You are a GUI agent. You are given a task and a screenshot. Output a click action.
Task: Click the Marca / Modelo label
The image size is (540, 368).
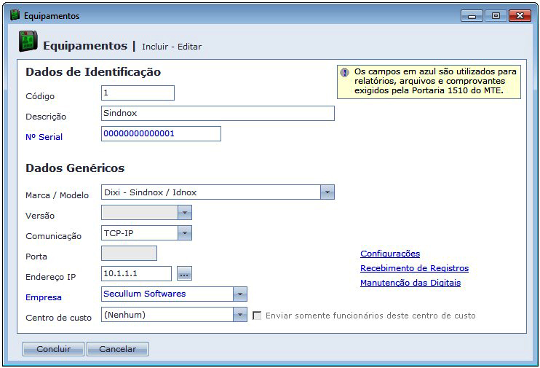[x=57, y=195]
